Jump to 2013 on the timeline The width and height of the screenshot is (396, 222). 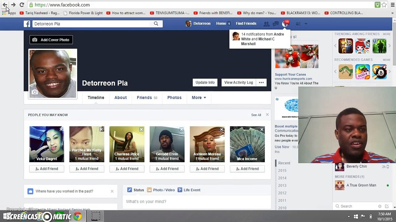coord(282,186)
